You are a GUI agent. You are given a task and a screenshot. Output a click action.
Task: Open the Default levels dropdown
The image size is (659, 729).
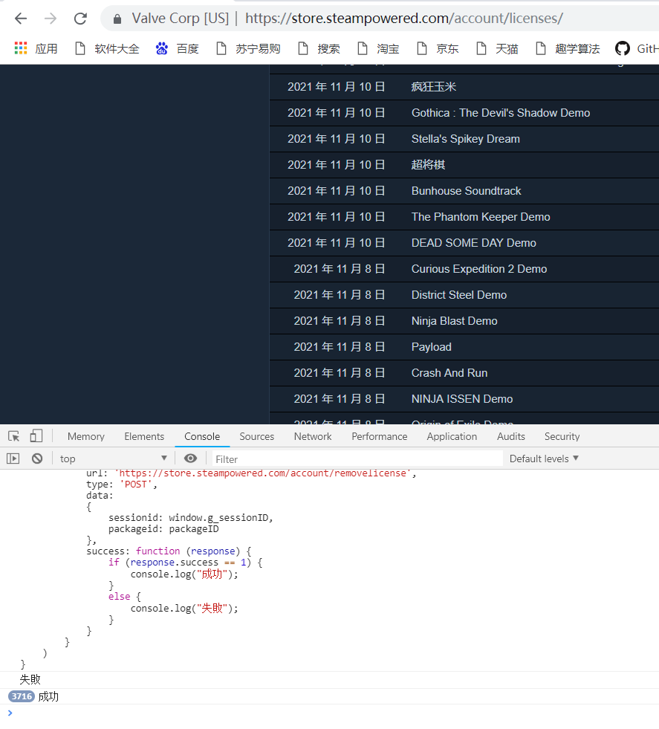542,459
